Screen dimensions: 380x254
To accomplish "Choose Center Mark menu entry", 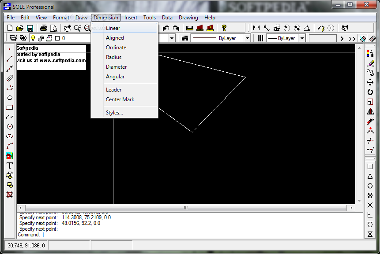I will [x=124, y=99].
